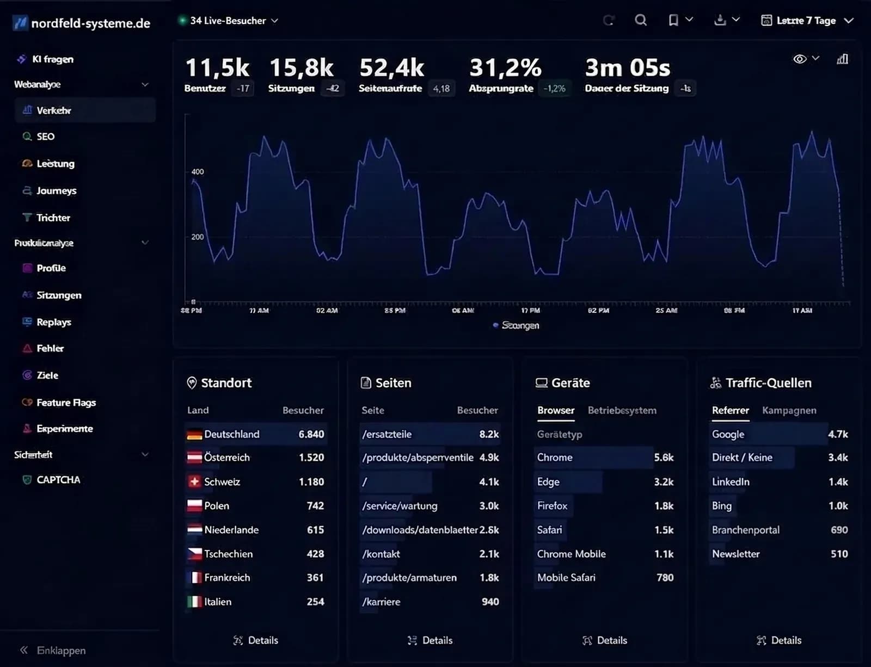Switch to the Kampagnen tab
871x667 pixels.
789,410
